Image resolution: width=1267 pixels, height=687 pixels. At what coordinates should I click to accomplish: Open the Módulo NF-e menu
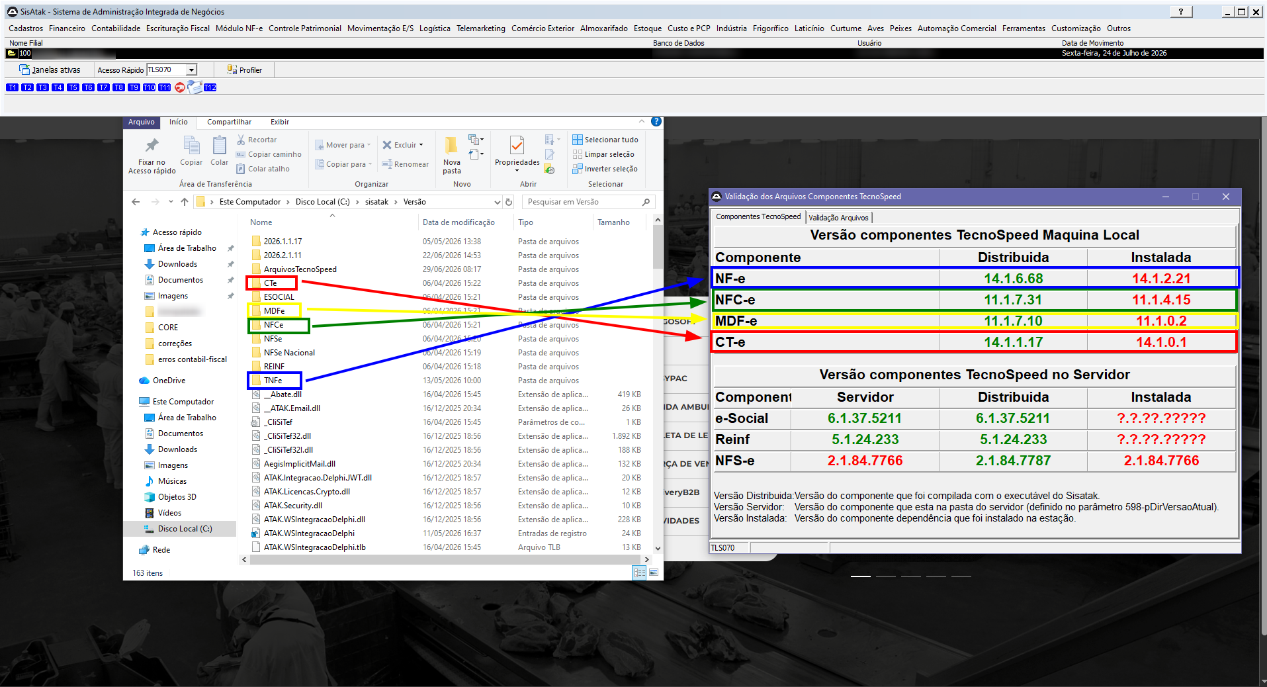coord(239,28)
